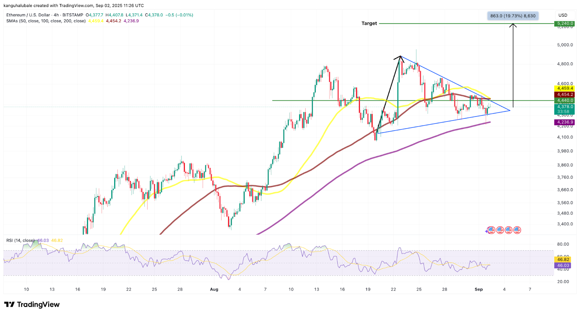Click the Ethereum / U.S. Dollar symbol title
Image resolution: width=580 pixels, height=315 pixels.
click(28, 15)
